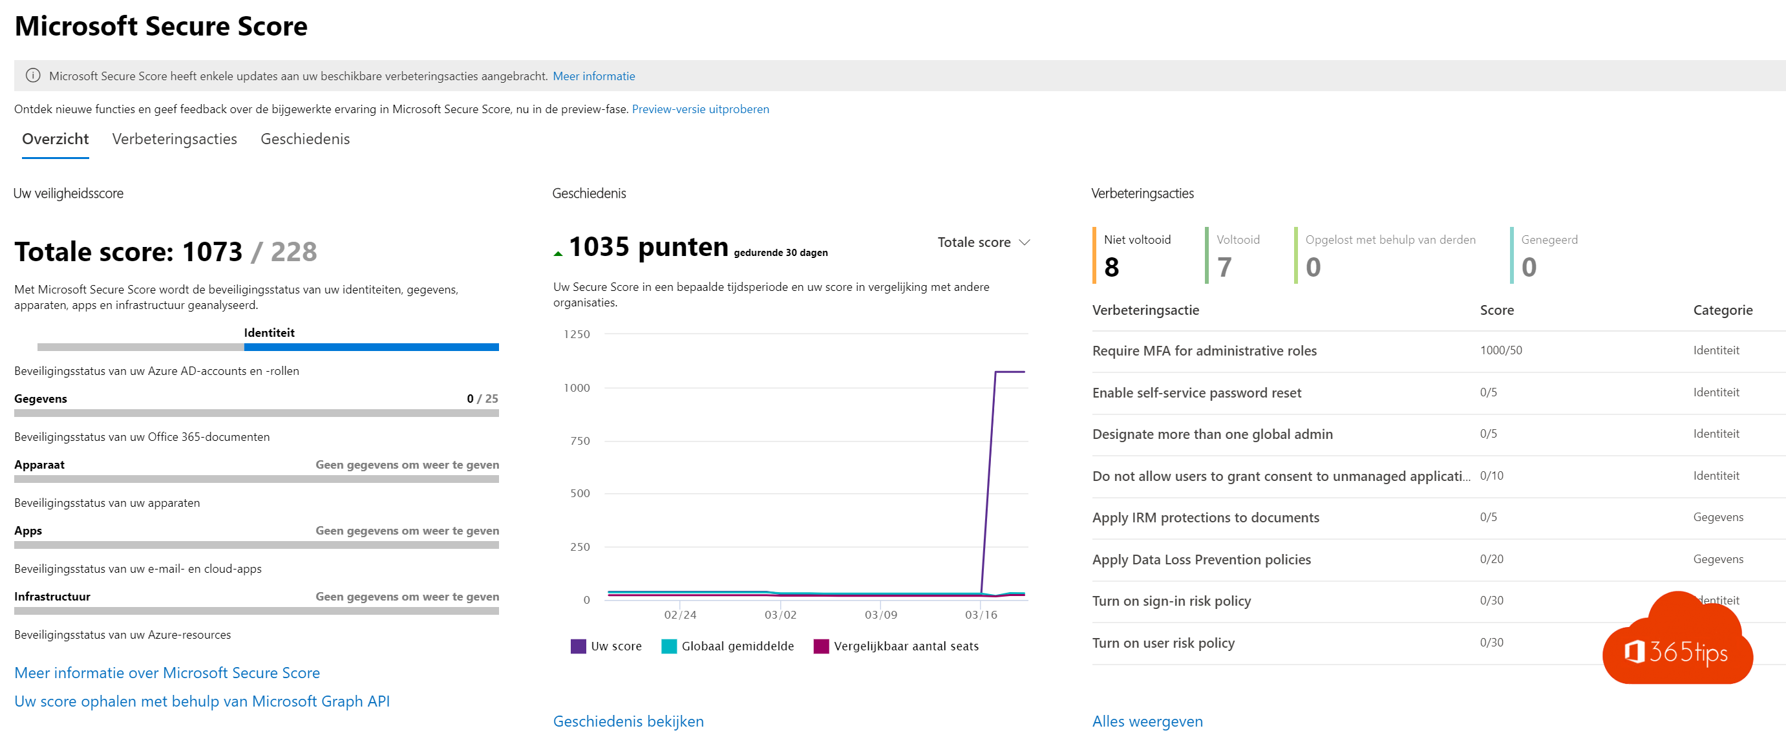Click Identiteit category in Require MFA row
Viewport: 1786px width, 746px height.
pos(1716,350)
